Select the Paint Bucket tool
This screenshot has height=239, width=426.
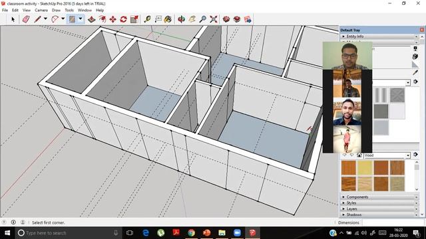(168, 19)
